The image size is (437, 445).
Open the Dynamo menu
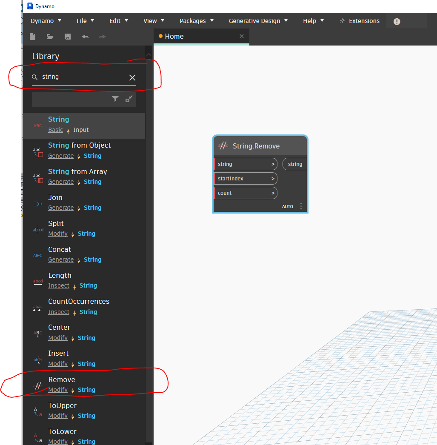pyautogui.click(x=46, y=21)
